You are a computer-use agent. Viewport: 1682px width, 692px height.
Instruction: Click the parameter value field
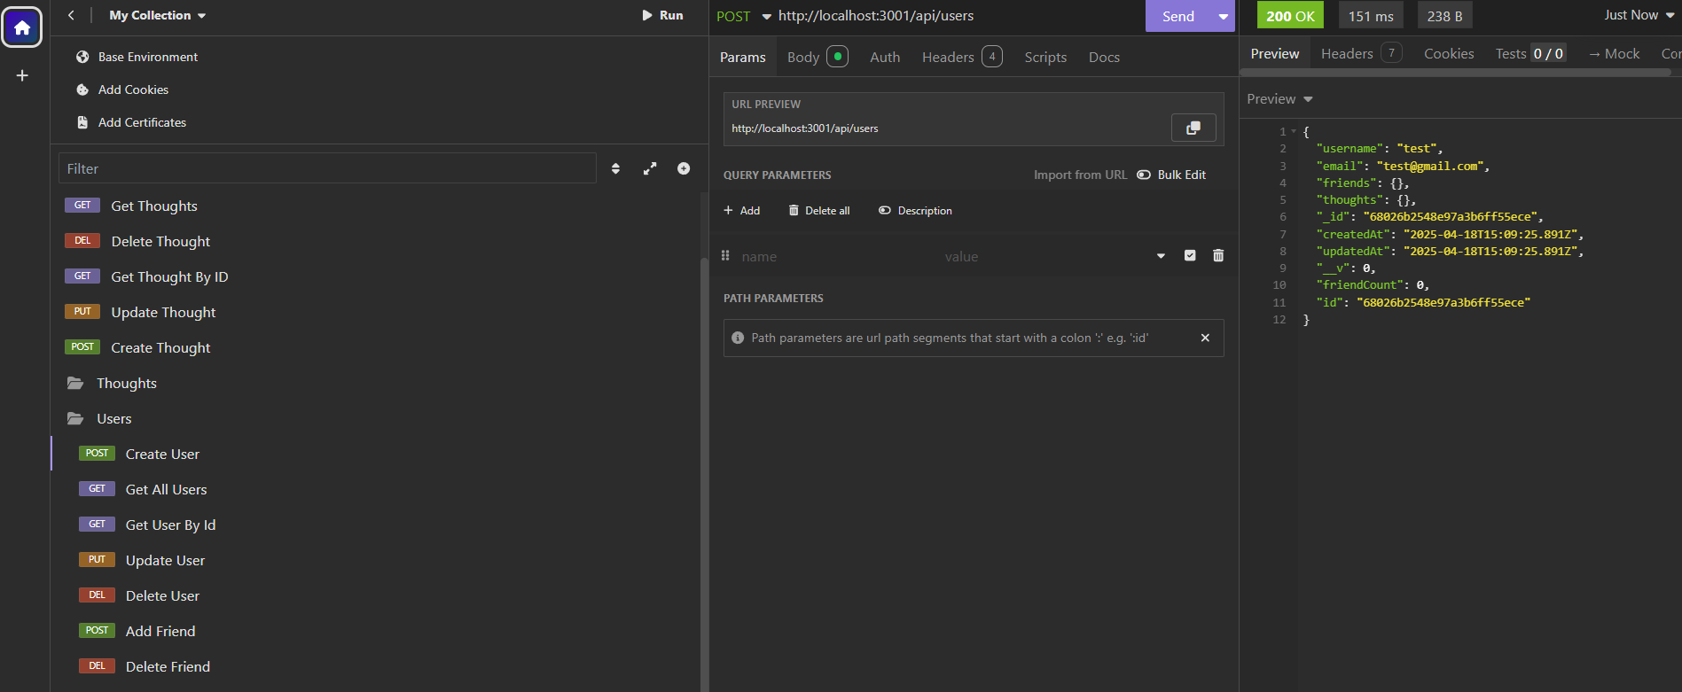1042,256
